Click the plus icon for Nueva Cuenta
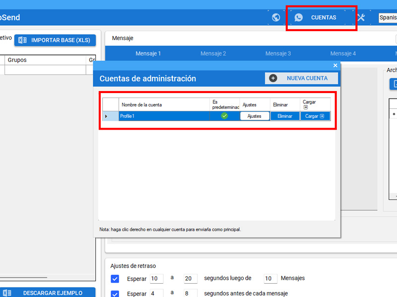Screen dimensions: 397x297 pos(273,78)
